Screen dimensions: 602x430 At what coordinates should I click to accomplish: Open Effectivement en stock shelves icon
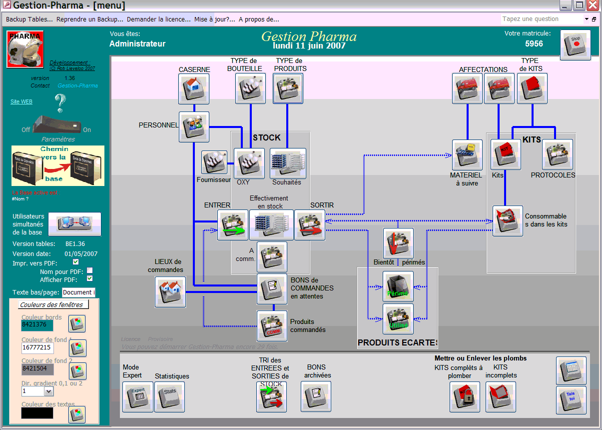tap(271, 225)
